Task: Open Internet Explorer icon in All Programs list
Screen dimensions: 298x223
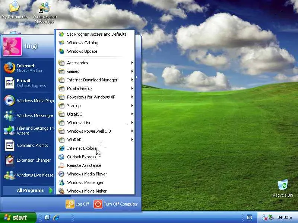Action: [x=61, y=148]
